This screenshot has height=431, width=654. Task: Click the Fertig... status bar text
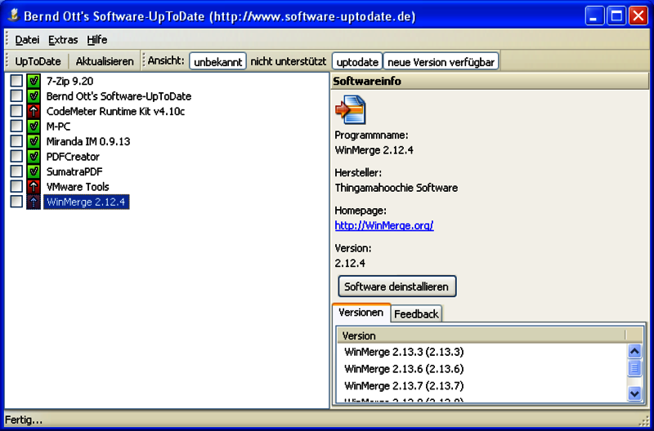[x=24, y=420]
